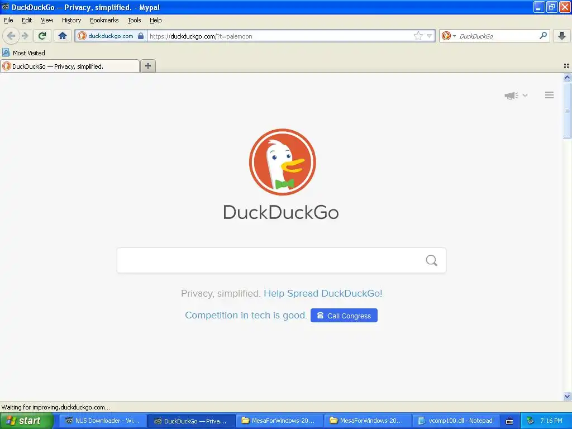
Task: Click the Waiting for improving.duckduckgo.com status text
Action: coord(55,407)
